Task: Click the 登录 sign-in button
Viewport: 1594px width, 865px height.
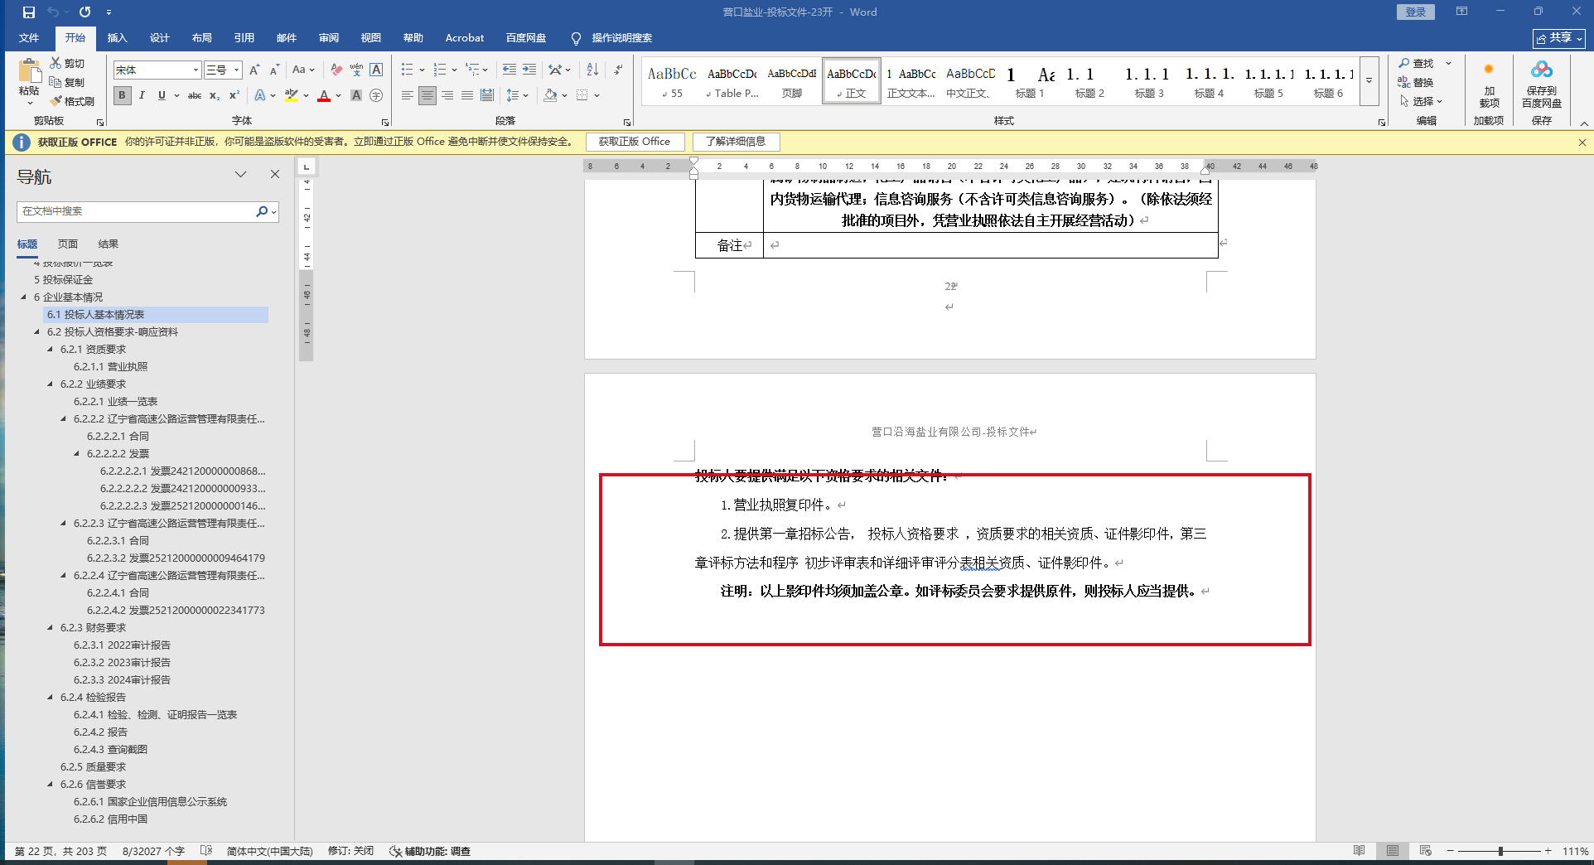Action: [1416, 12]
